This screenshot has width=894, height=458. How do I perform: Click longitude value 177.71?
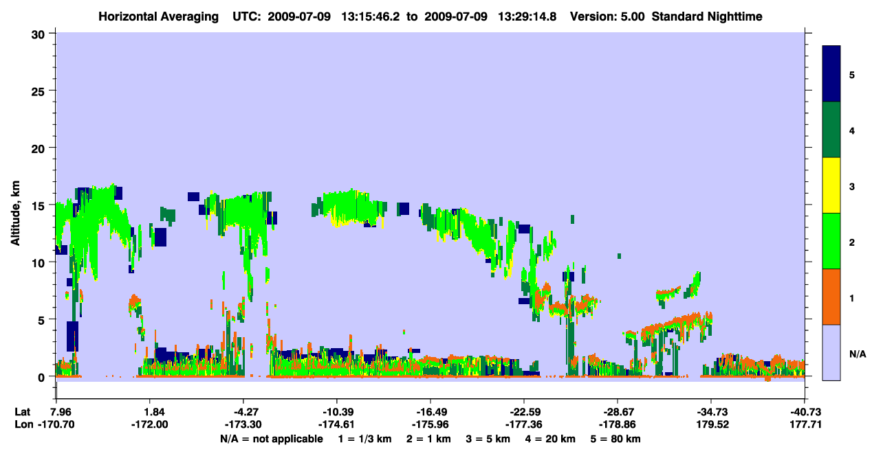click(x=806, y=424)
